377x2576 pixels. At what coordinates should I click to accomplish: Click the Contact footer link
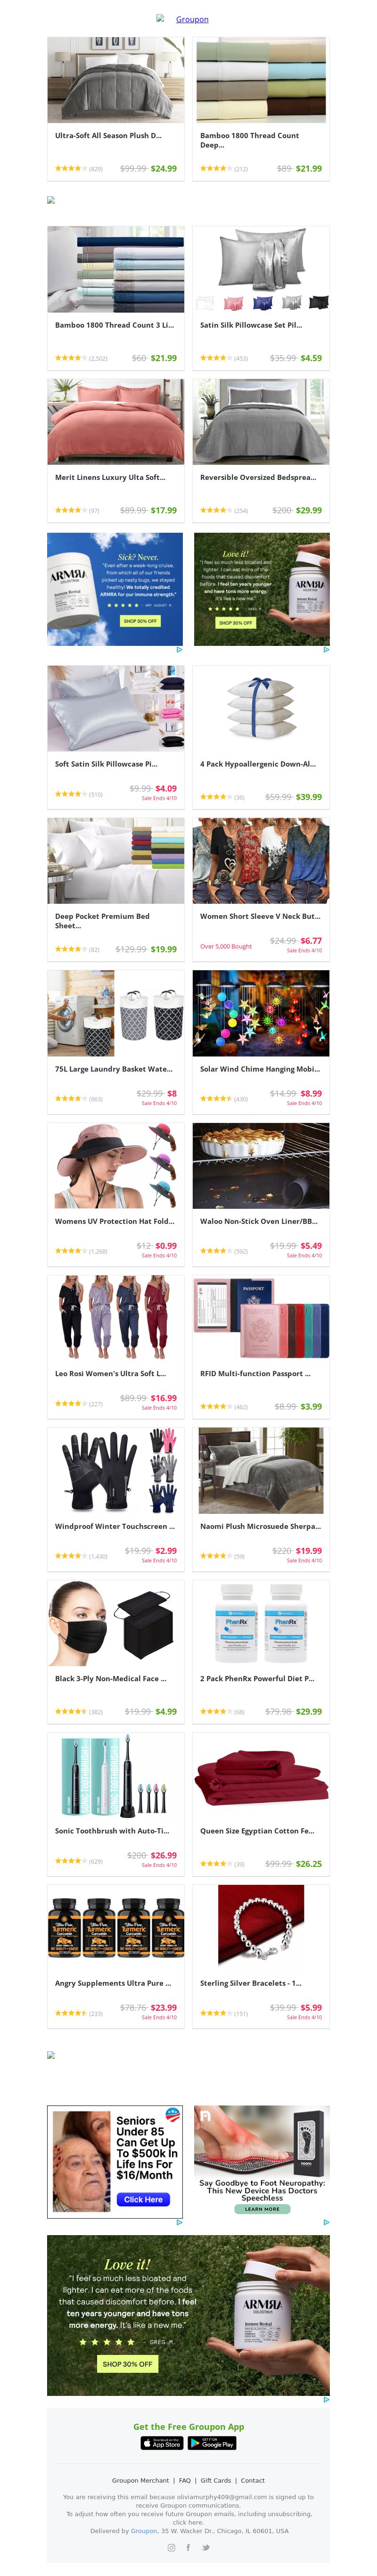pyautogui.click(x=253, y=2480)
